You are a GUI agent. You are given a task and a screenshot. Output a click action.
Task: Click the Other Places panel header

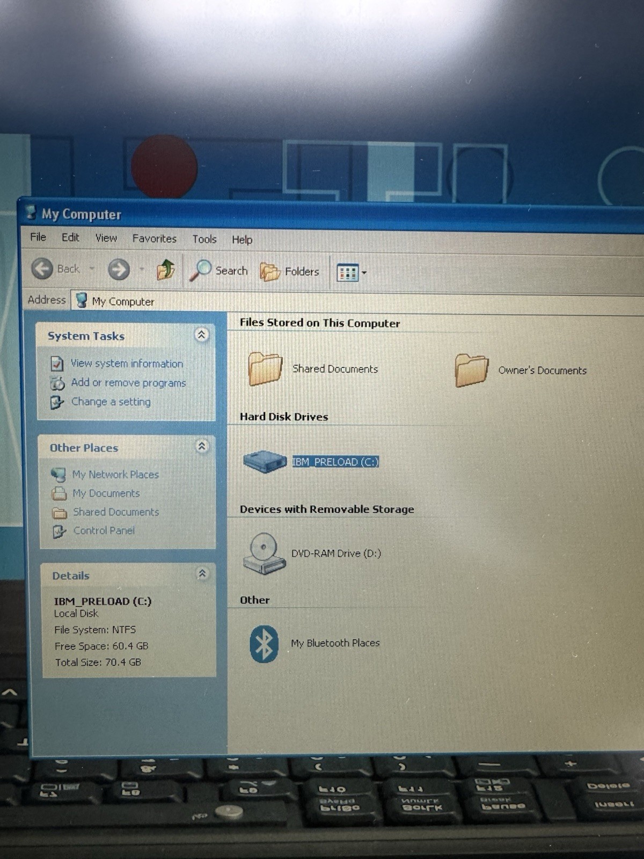coord(127,447)
